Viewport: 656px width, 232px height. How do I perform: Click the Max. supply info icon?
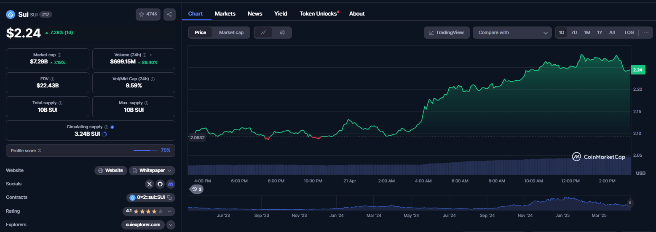pos(147,103)
